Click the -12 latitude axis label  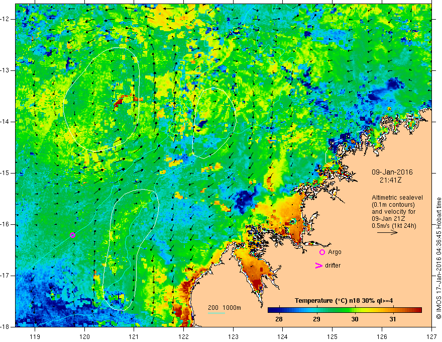5,19
